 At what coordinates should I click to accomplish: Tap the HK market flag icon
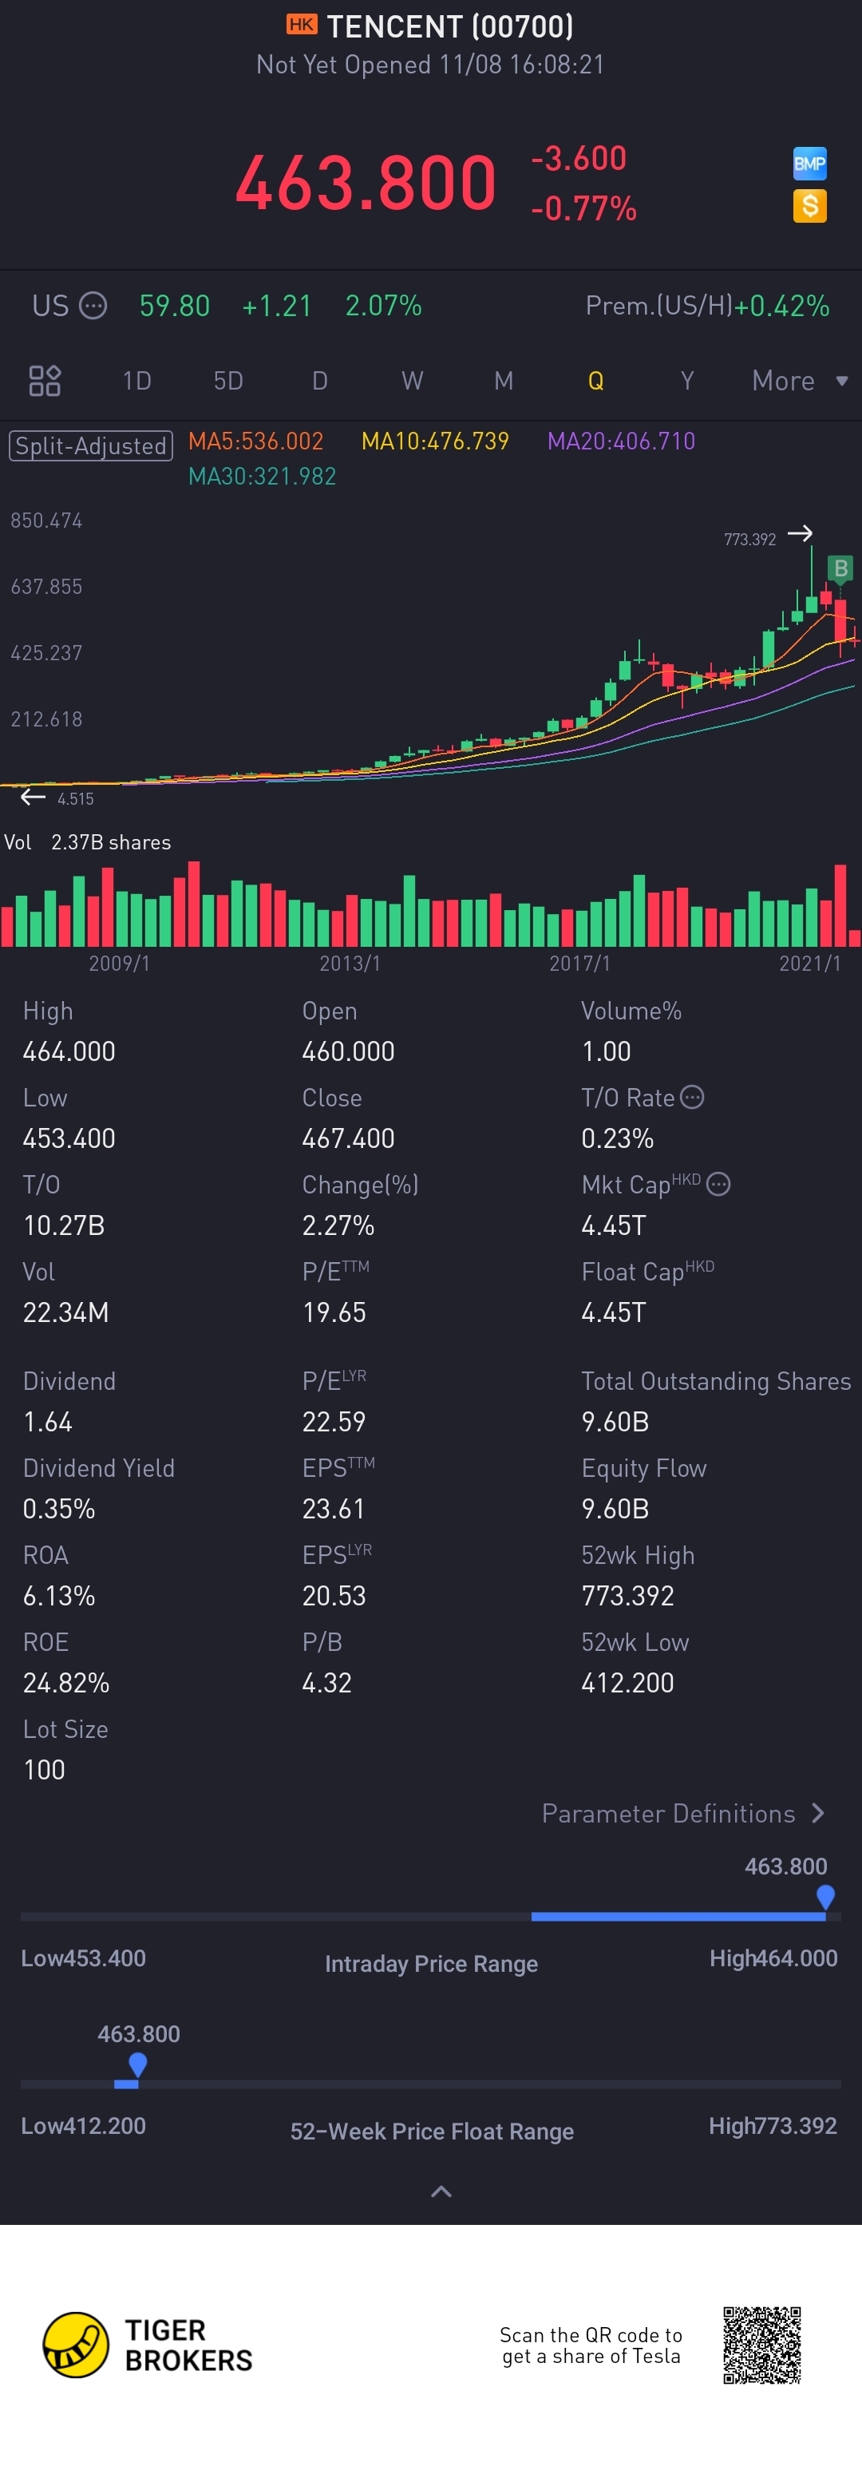[x=302, y=25]
